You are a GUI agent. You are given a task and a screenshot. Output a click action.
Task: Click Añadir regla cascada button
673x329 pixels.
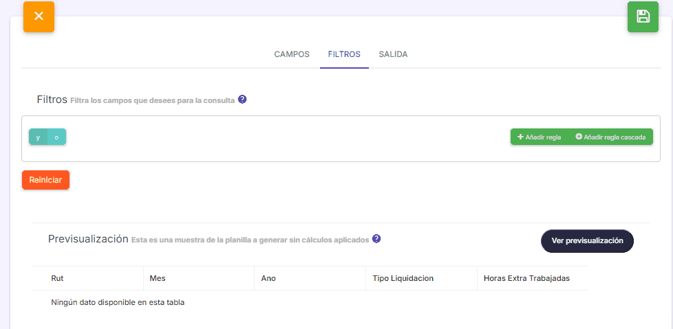(610, 137)
